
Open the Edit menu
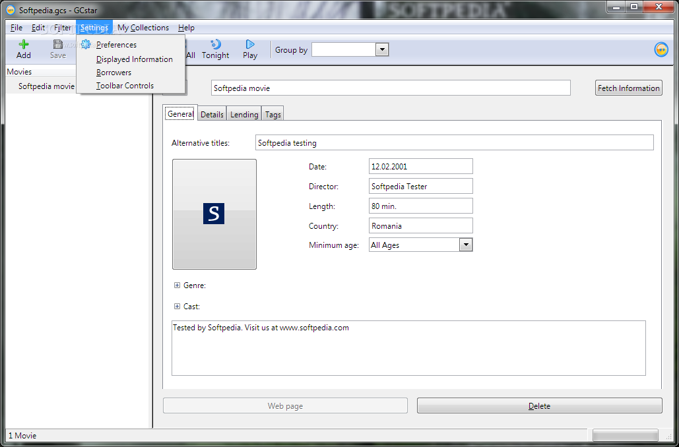pos(38,28)
